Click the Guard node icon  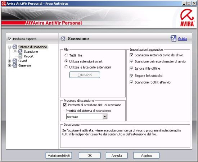(x=15, y=61)
